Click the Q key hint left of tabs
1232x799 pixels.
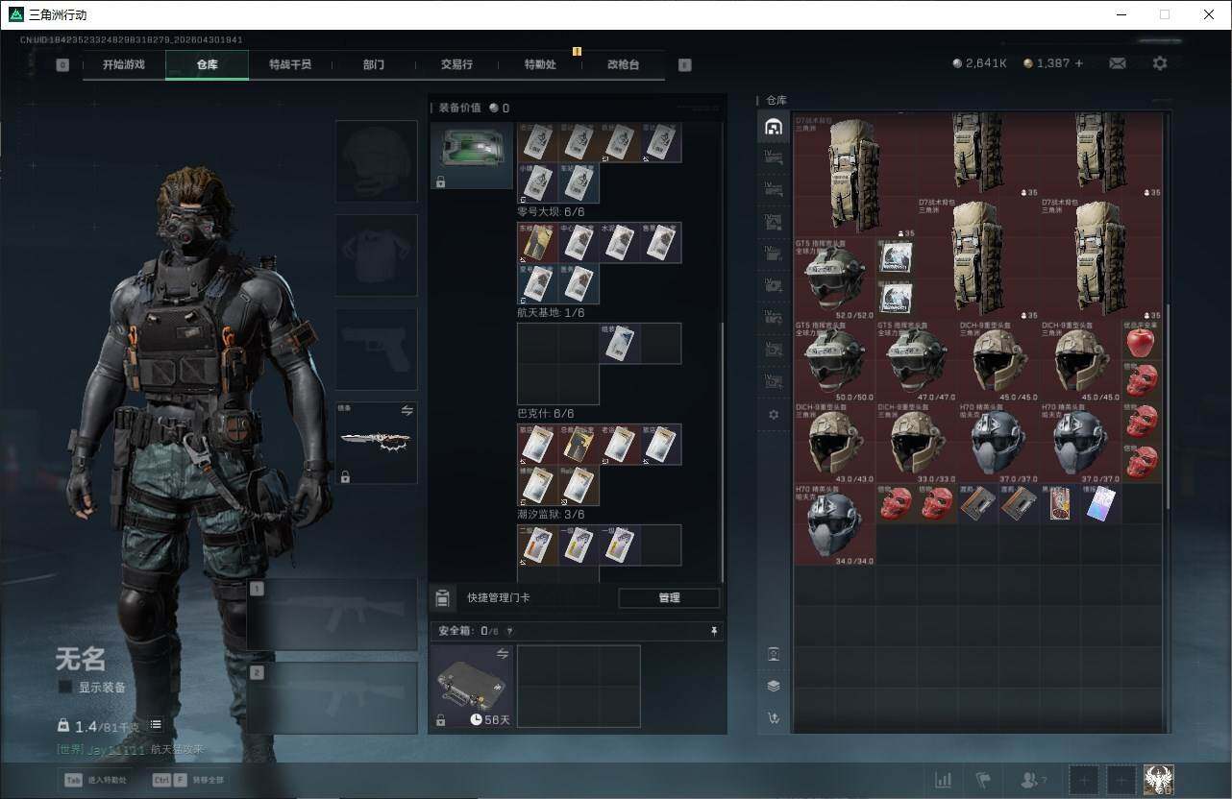pyautogui.click(x=62, y=65)
